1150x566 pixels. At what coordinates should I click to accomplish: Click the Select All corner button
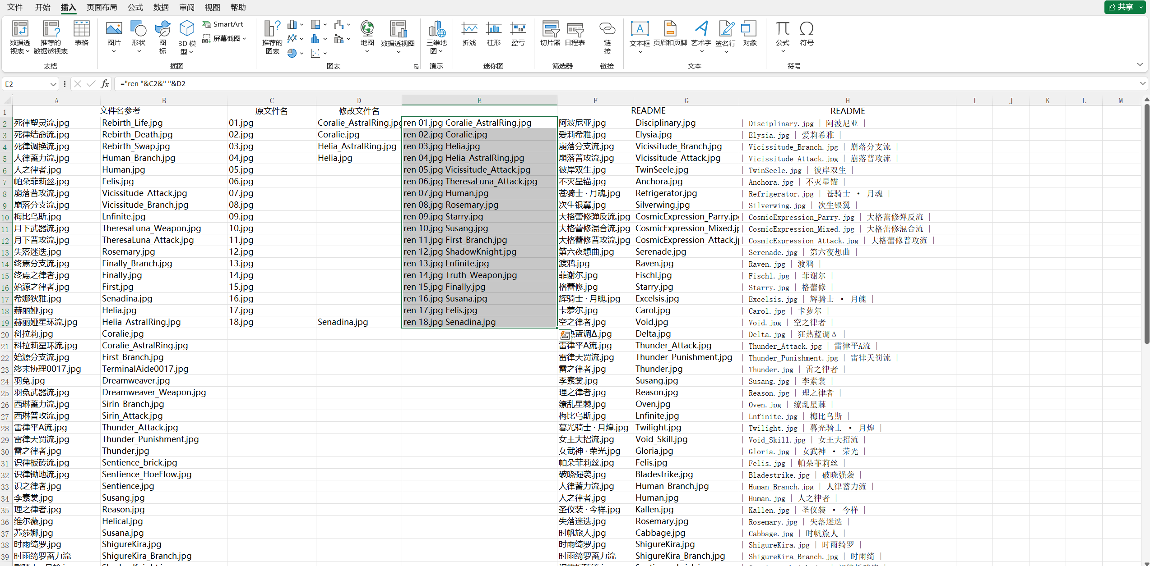[x=6, y=100]
